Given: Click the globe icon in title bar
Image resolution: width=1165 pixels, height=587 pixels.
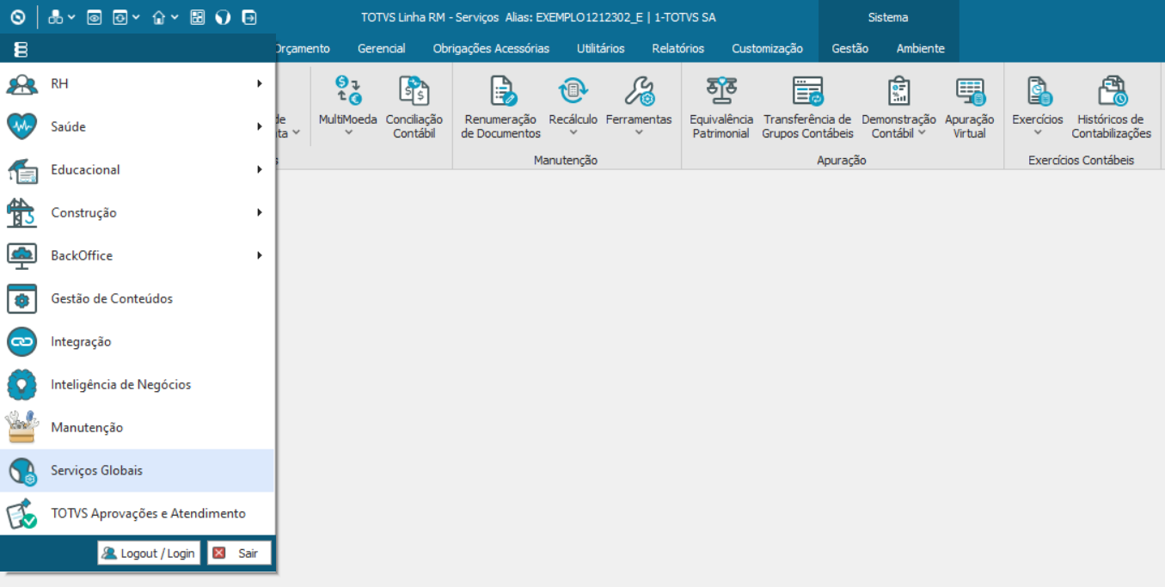Looking at the screenshot, I should click(224, 17).
